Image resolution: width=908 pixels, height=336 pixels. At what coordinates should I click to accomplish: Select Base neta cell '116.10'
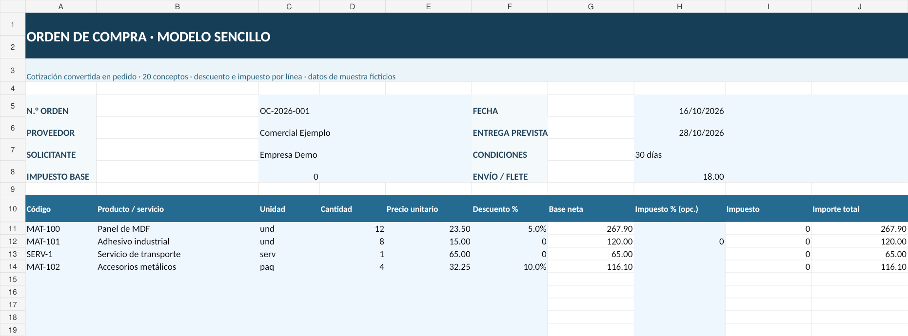591,267
